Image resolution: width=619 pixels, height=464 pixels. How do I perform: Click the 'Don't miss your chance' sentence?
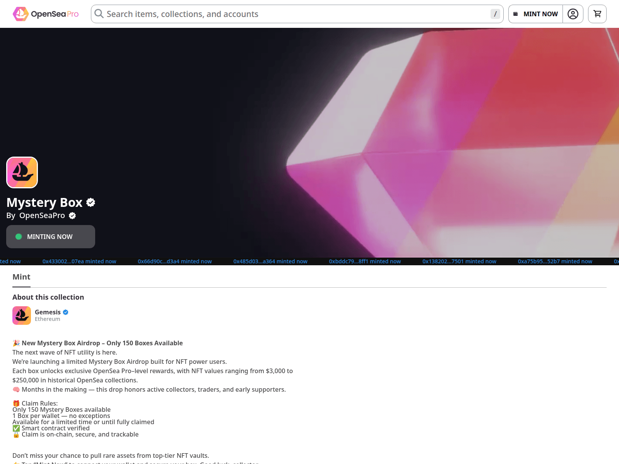[111, 455]
